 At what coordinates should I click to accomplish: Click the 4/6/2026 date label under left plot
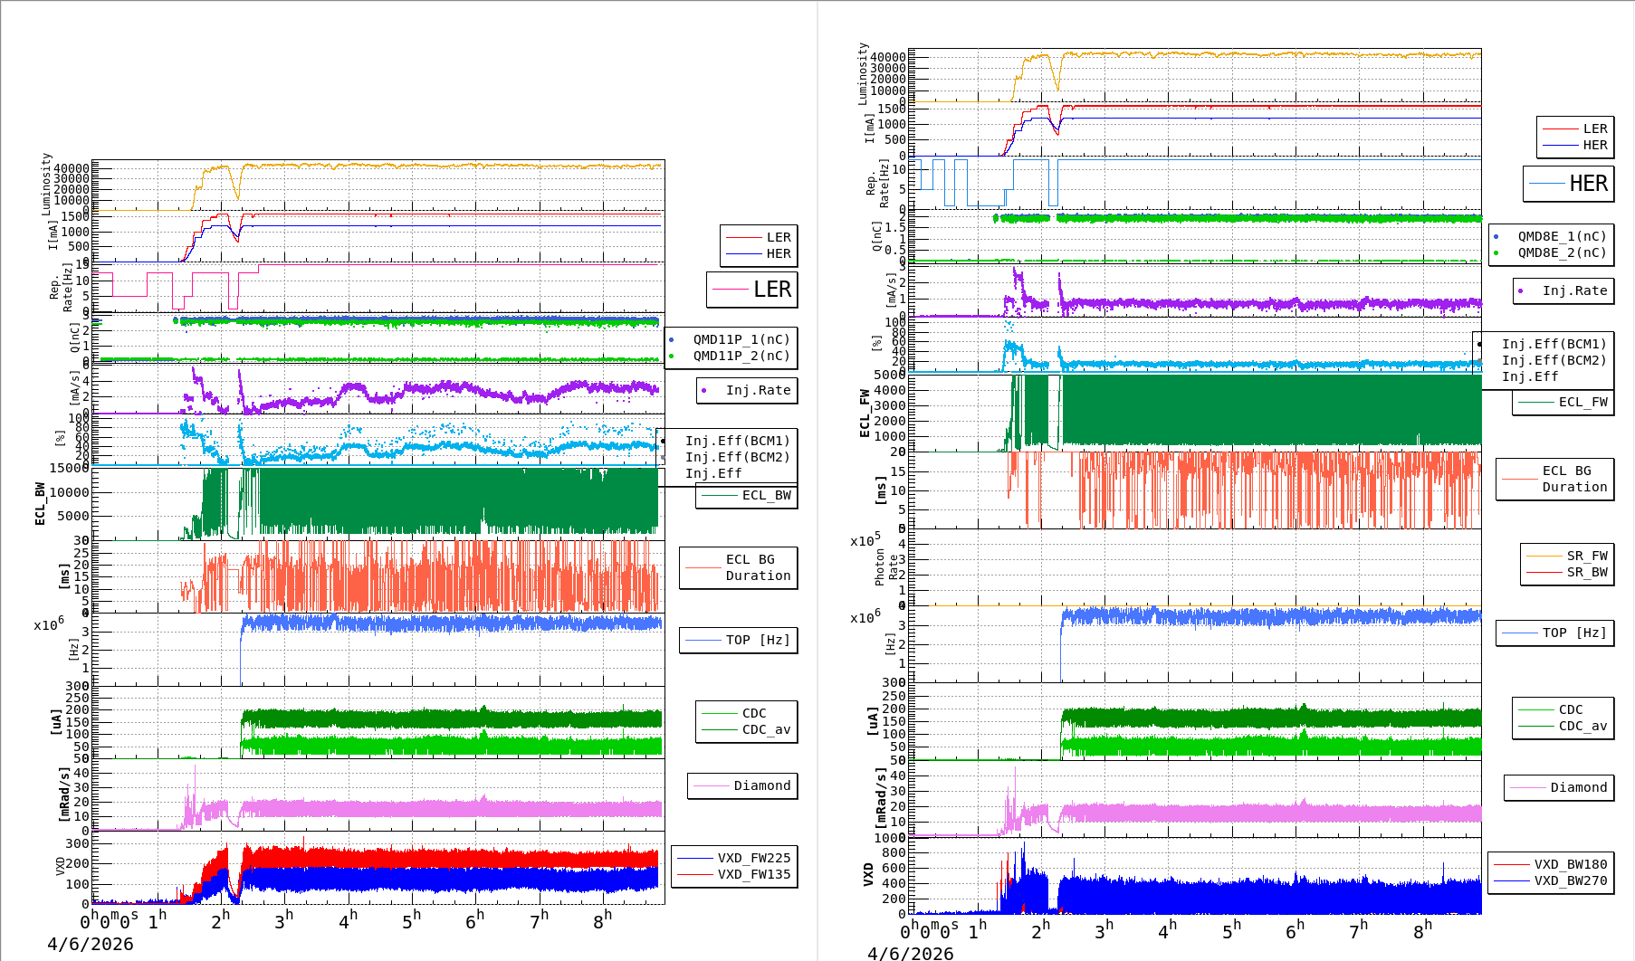point(91,945)
